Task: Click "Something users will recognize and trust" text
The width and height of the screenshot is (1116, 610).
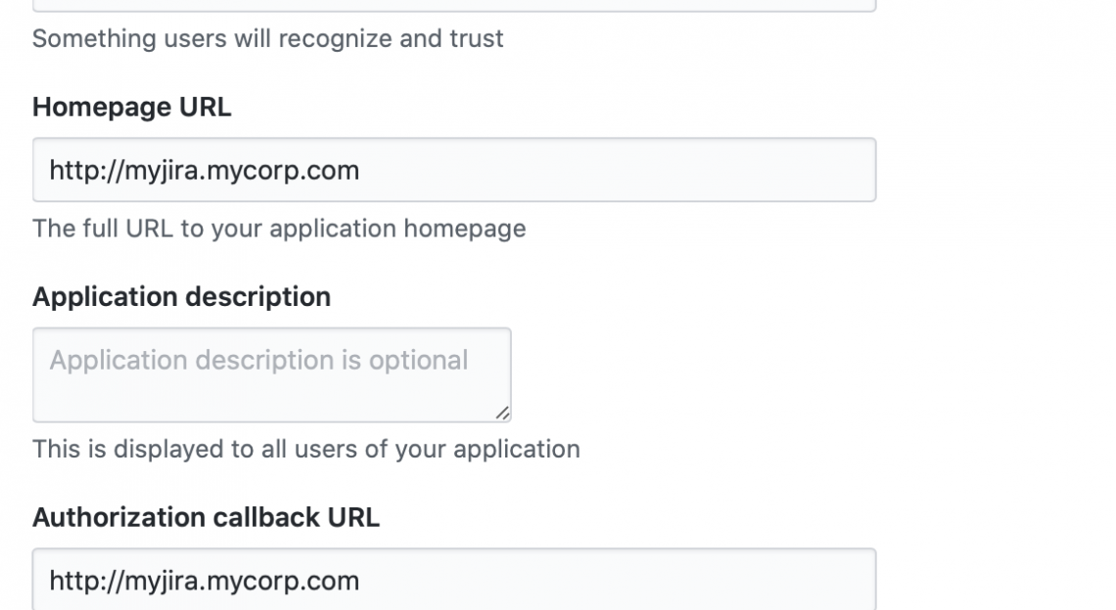Action: [x=267, y=39]
